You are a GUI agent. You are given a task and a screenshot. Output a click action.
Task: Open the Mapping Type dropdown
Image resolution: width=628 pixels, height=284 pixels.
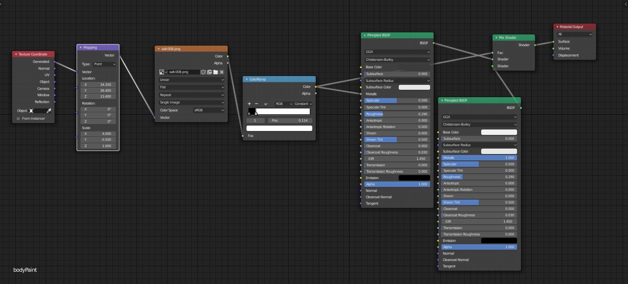point(105,64)
